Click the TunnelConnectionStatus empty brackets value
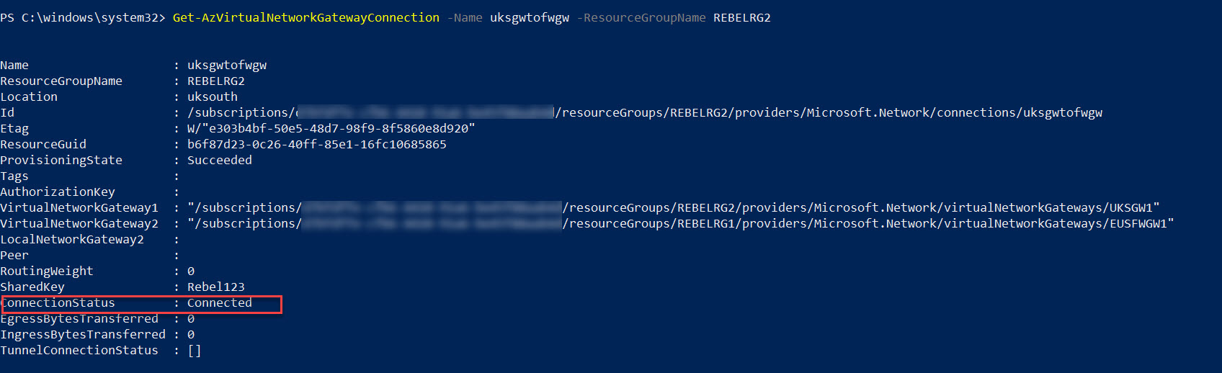The width and height of the screenshot is (1222, 373). tap(194, 351)
